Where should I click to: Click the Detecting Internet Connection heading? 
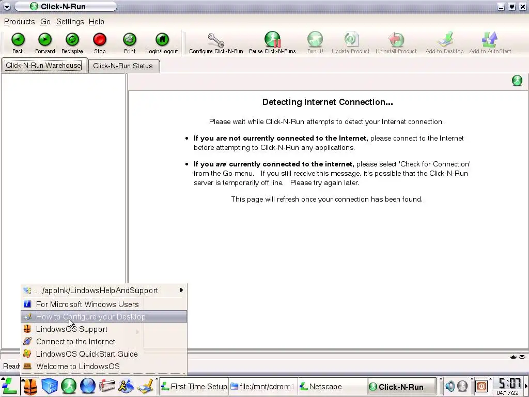click(x=328, y=102)
